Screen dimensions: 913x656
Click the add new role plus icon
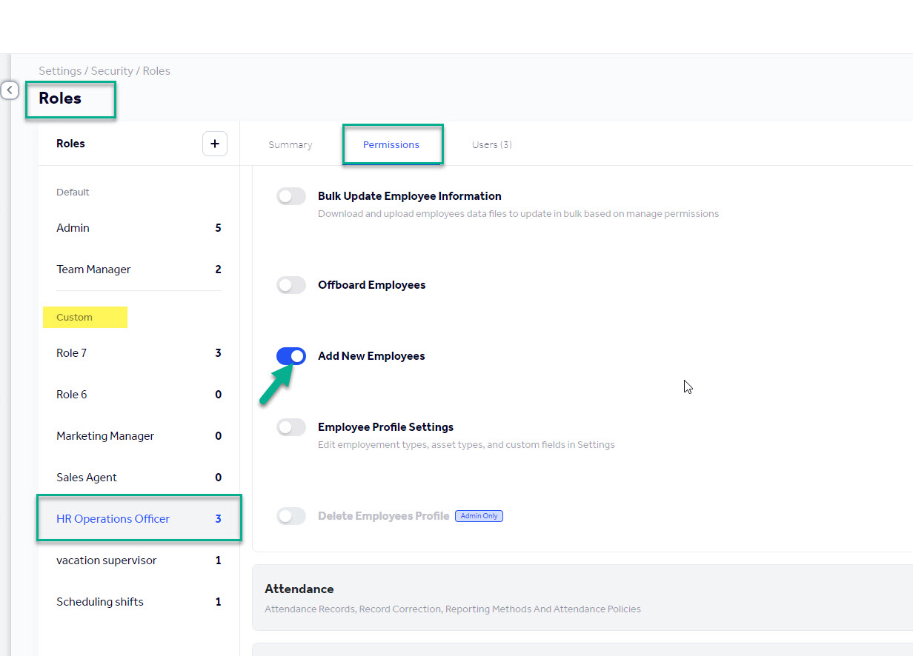pos(215,143)
